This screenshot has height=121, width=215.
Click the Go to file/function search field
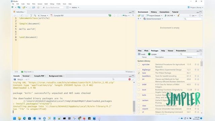pos(53,7)
